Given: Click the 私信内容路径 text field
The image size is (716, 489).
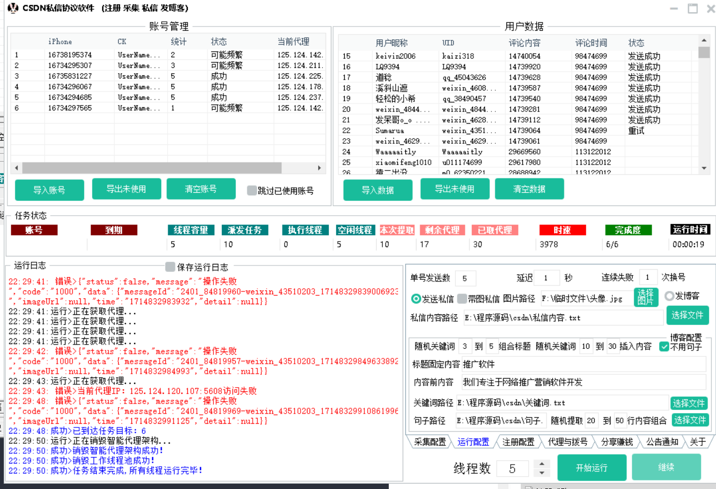Looking at the screenshot, I should [563, 318].
